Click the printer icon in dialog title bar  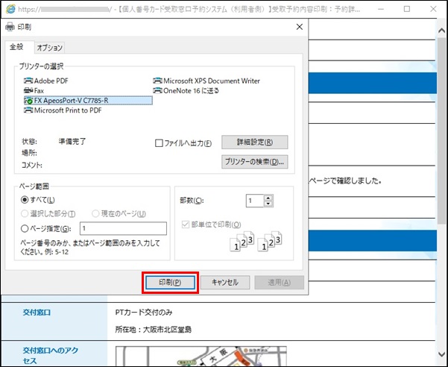point(10,27)
